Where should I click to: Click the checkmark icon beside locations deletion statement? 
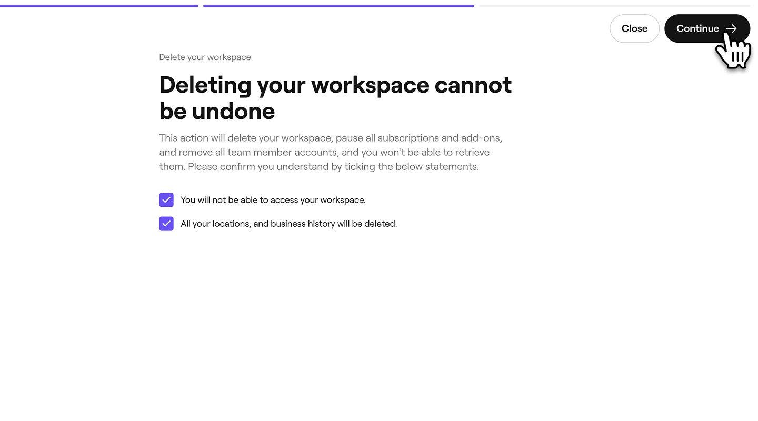coord(166,224)
